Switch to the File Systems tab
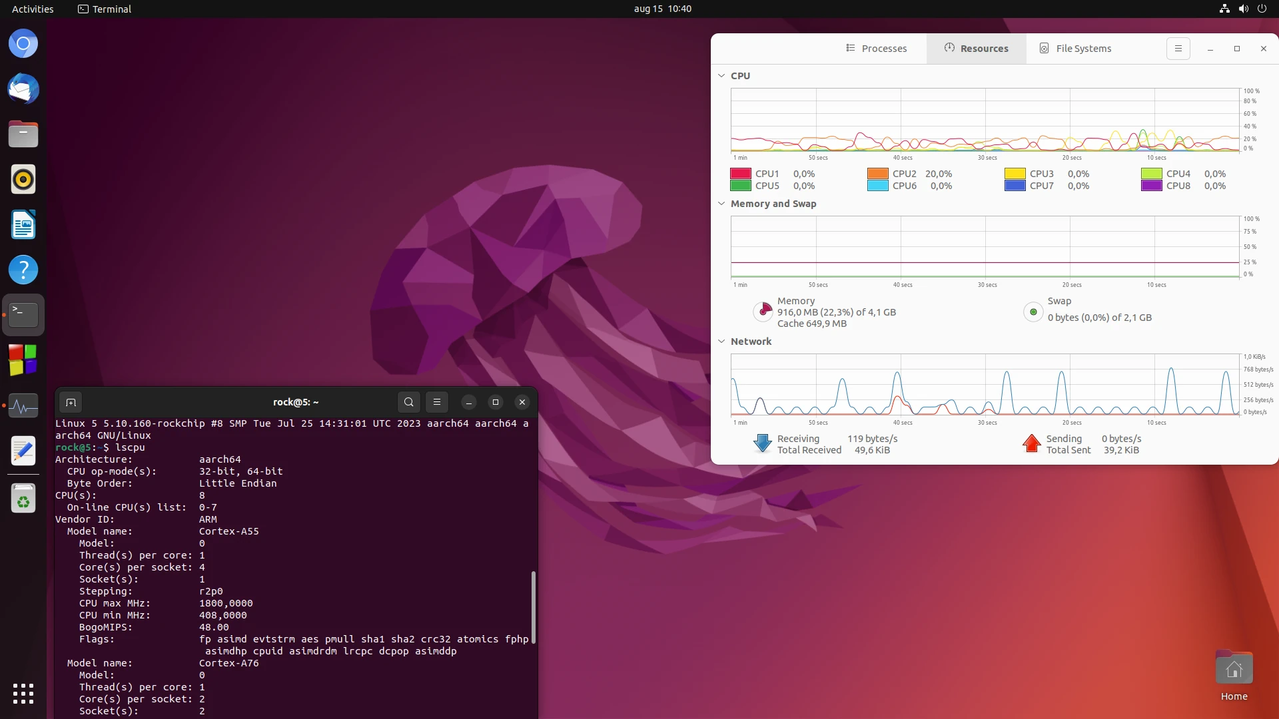 pos(1075,49)
